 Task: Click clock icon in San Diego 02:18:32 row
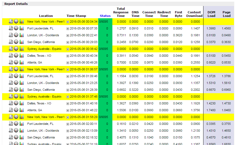pyautogui.click(x=16, y=137)
